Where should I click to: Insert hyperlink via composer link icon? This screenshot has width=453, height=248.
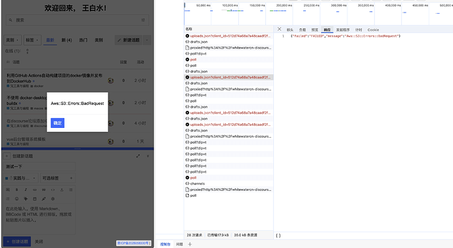(35, 190)
